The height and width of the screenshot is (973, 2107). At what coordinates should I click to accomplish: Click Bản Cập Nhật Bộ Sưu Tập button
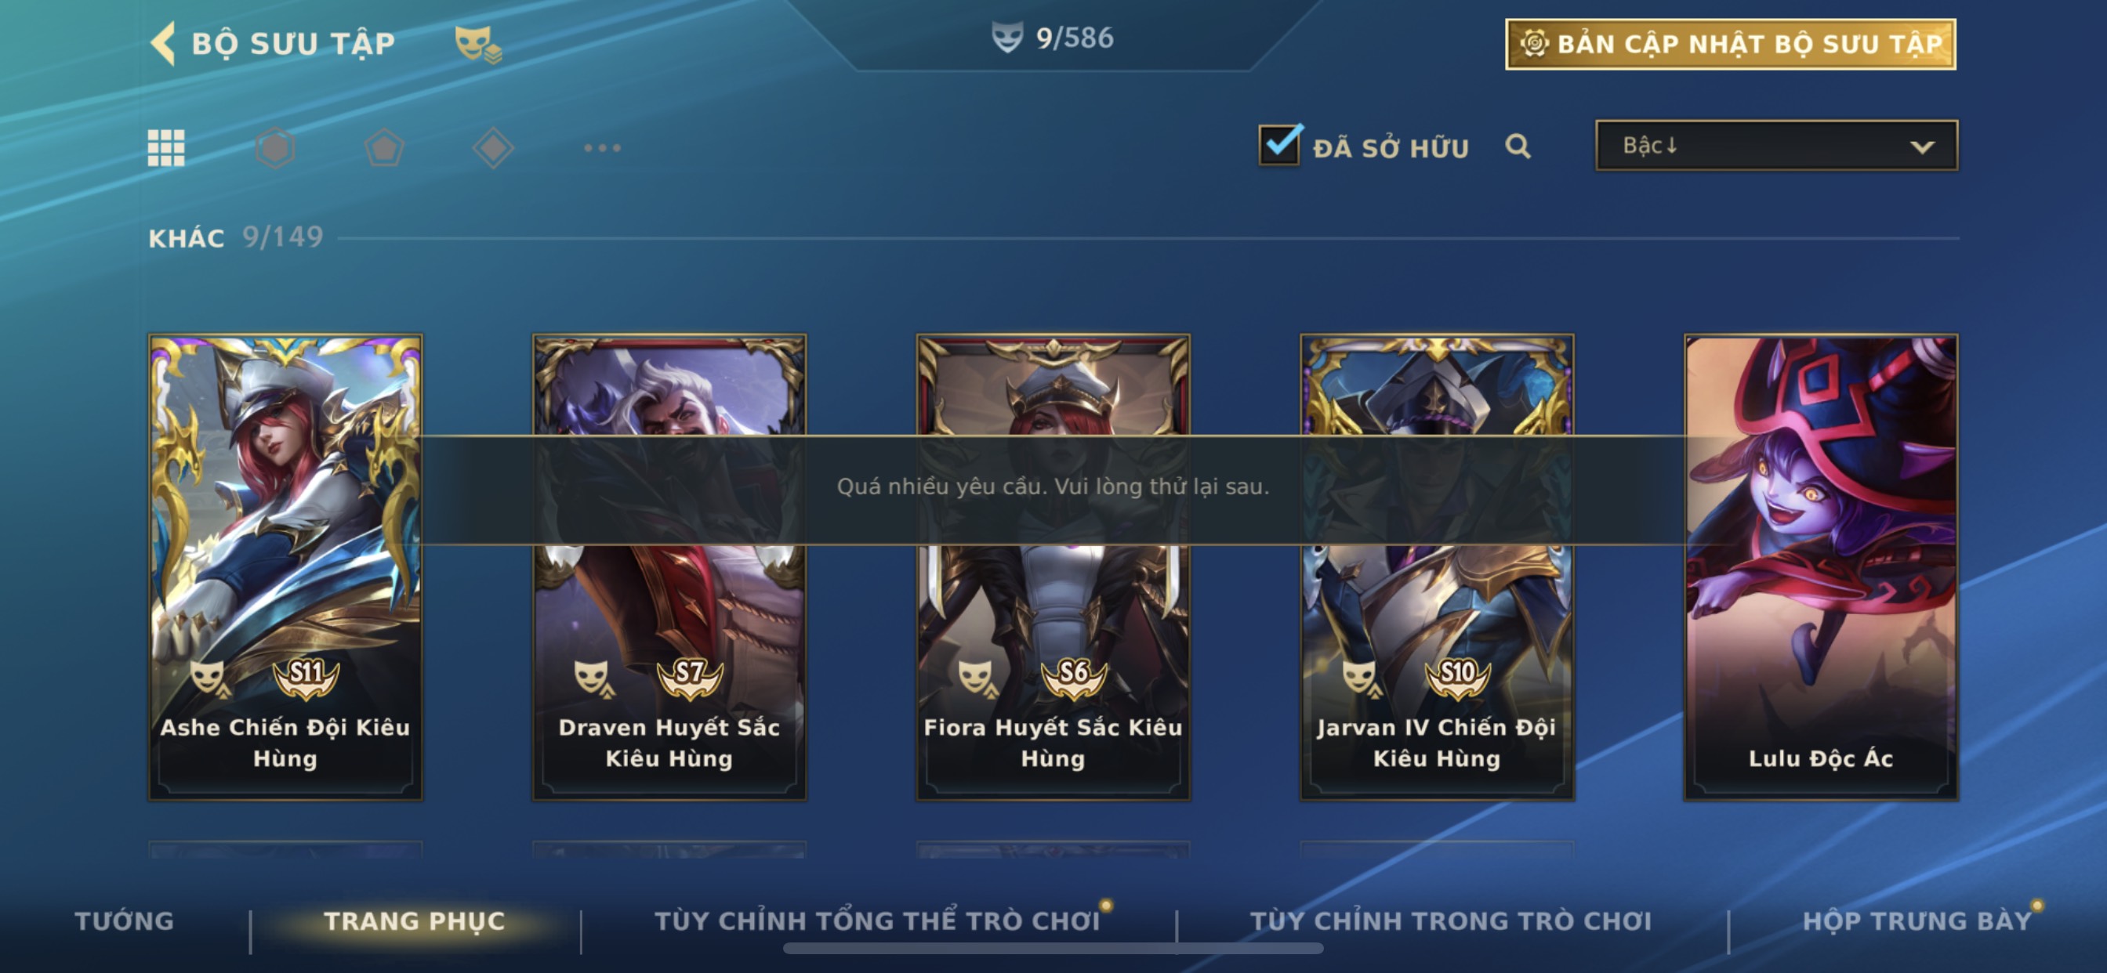tap(1731, 44)
